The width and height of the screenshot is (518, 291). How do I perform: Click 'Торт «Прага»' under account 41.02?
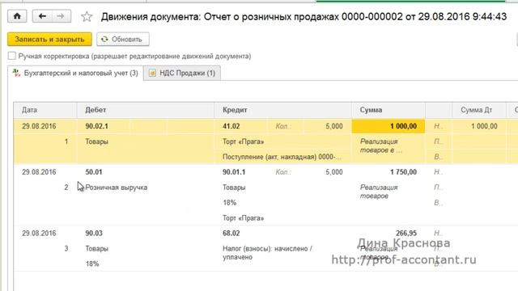243,141
